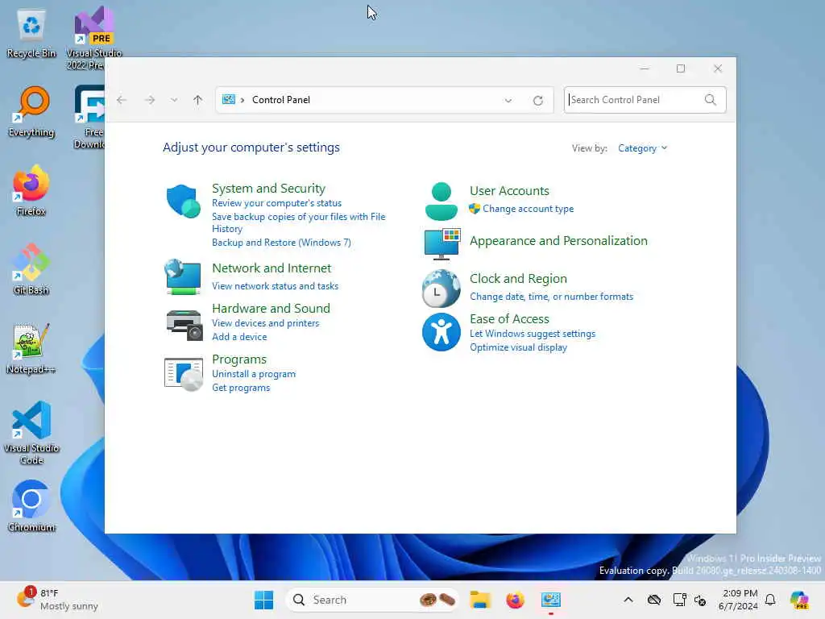Launch Firefox from the taskbar
825x619 pixels.
515,600
